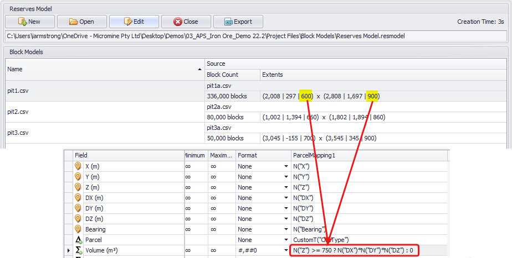Click the Close button with red icon
This screenshot has height=258, width=512.
click(x=185, y=22)
